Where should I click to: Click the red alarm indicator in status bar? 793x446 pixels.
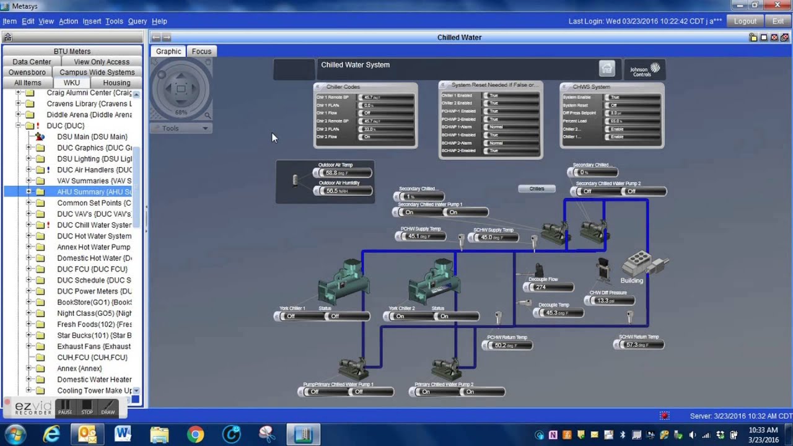[x=665, y=416]
